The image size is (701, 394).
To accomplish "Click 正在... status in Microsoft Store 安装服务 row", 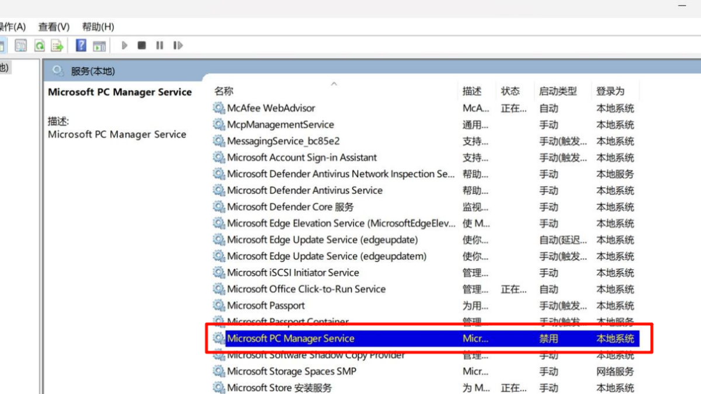I will tap(513, 388).
